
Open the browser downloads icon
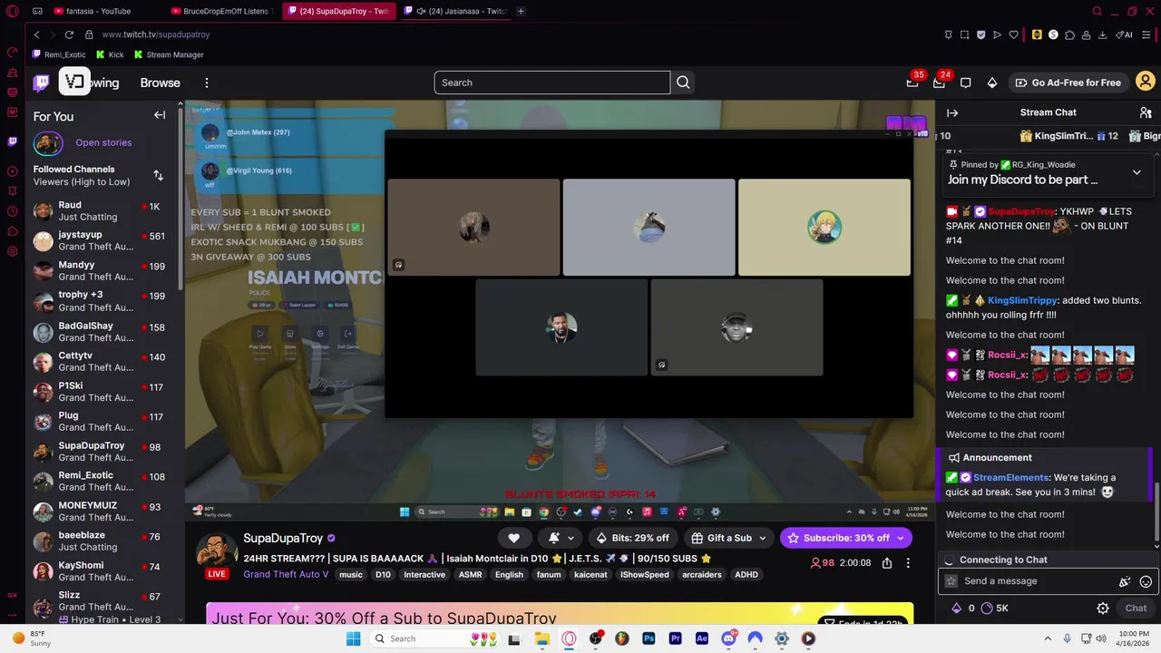(1102, 34)
